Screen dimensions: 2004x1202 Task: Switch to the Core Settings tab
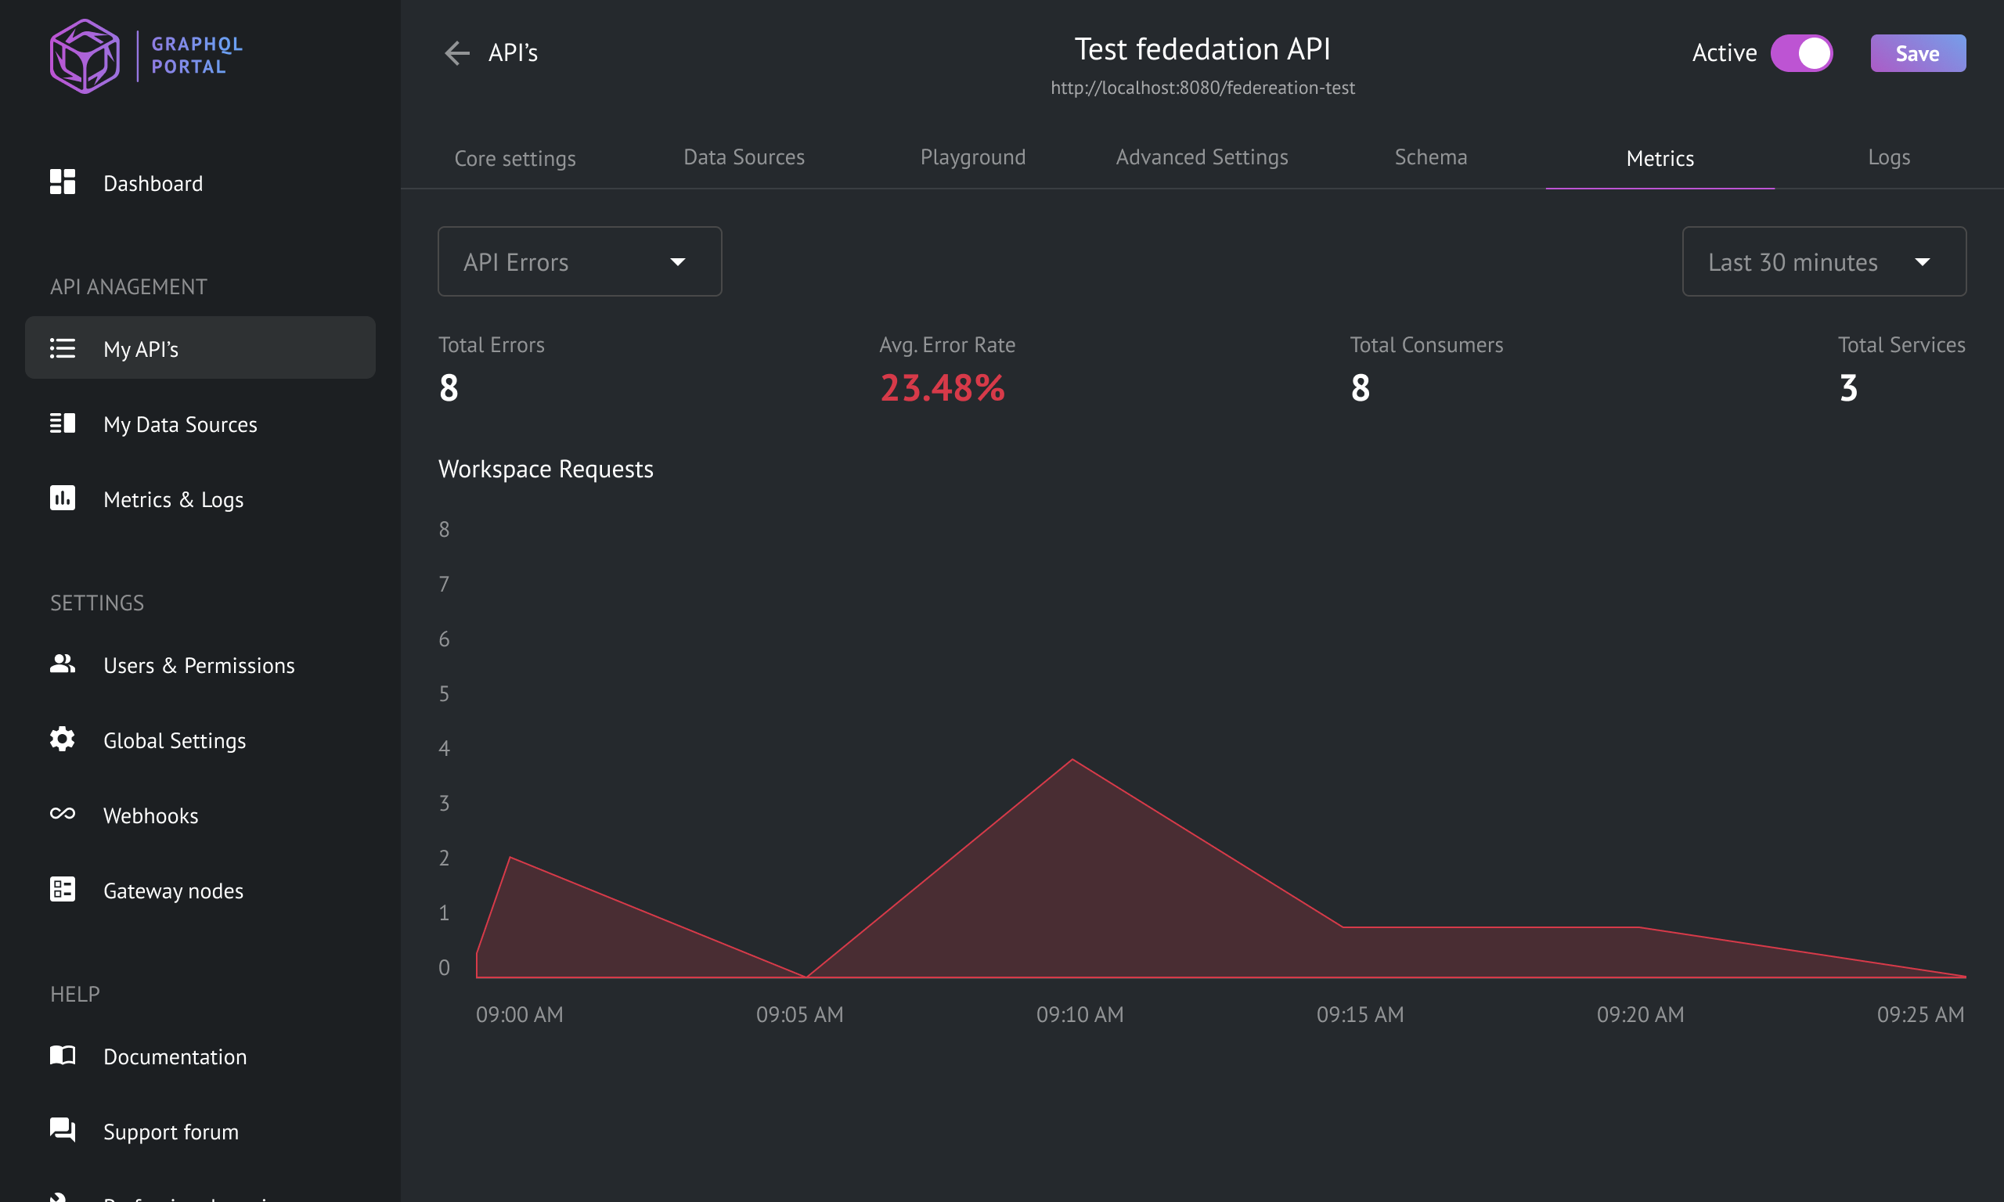tap(515, 157)
